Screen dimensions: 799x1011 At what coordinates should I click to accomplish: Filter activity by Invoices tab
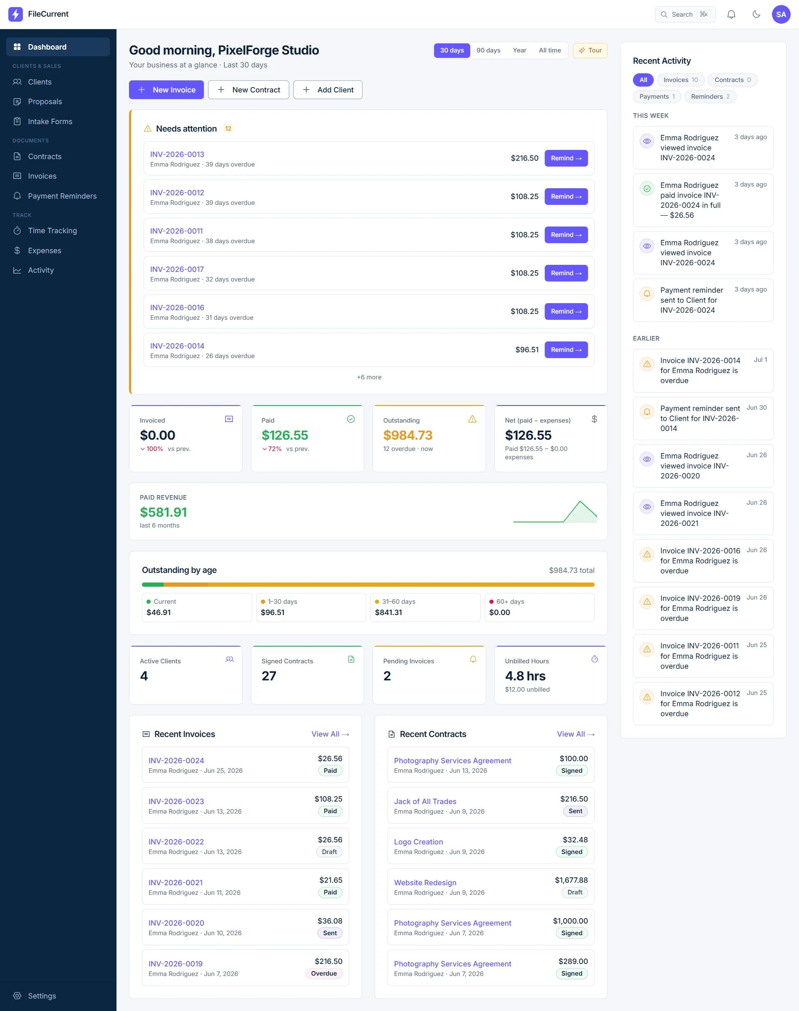click(x=681, y=80)
